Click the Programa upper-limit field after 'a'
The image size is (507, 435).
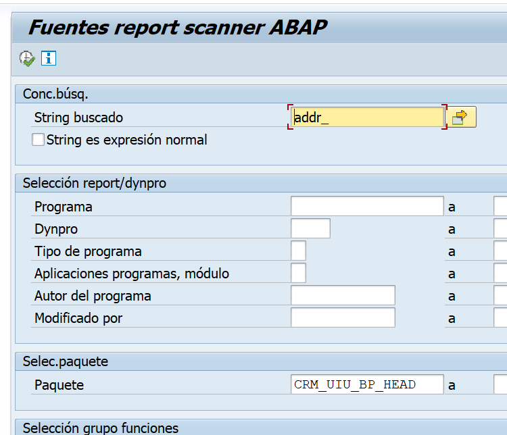(x=500, y=207)
